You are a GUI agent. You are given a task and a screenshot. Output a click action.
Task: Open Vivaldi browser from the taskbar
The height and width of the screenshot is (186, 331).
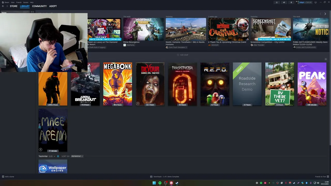pyautogui.click(x=171, y=183)
